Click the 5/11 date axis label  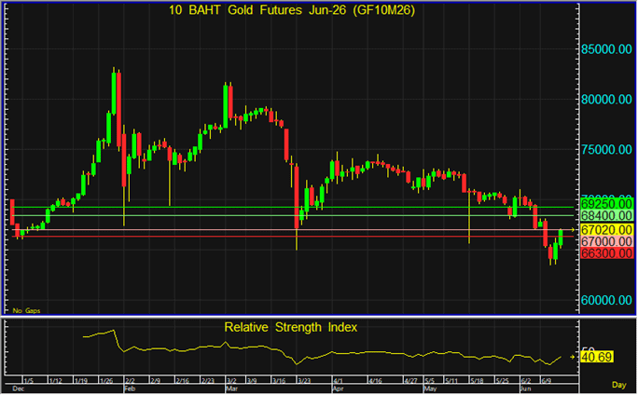click(451, 381)
